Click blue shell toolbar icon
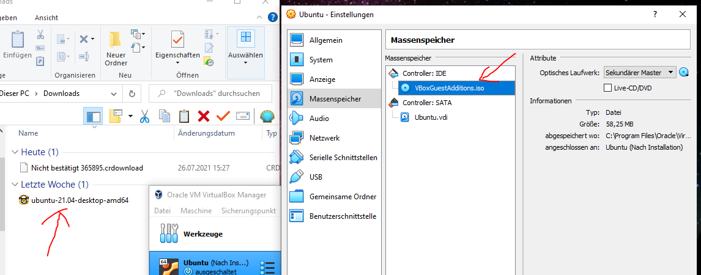 pyautogui.click(x=267, y=117)
